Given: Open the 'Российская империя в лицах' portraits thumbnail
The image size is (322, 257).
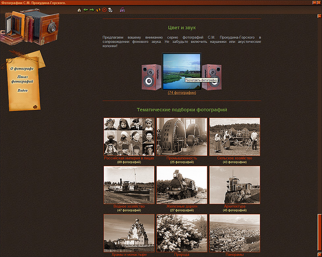Looking at the screenshot, I should 129,137.
